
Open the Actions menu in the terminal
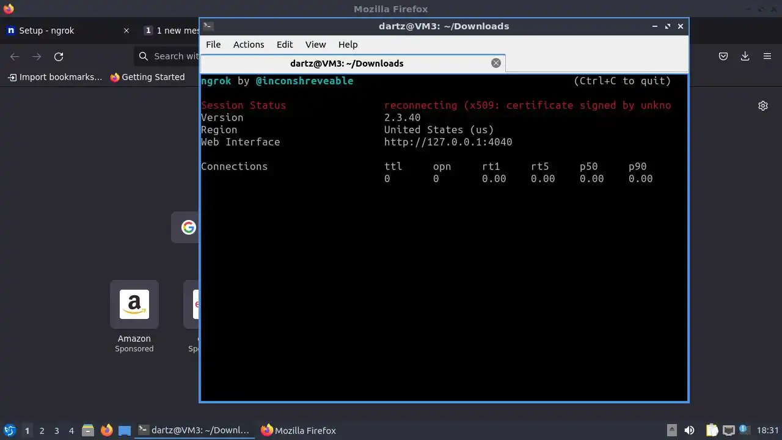pos(249,45)
